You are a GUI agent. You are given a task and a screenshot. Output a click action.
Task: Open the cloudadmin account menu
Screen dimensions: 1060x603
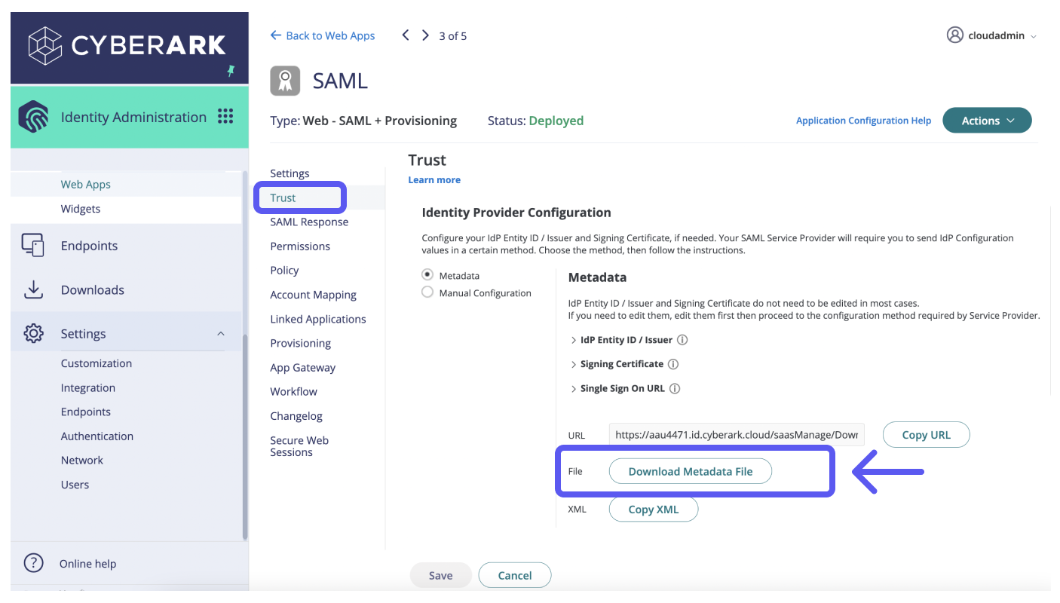tap(991, 35)
